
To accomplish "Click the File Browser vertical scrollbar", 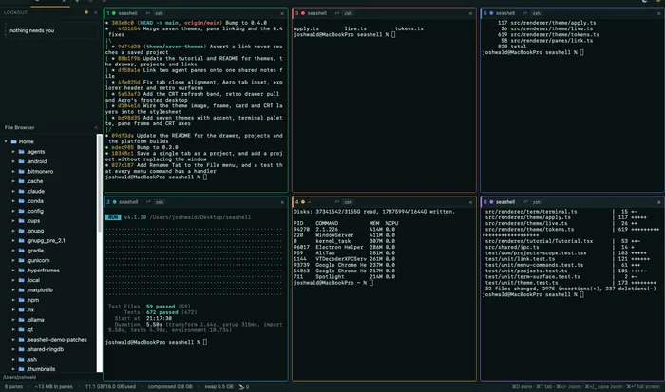I will [x=100, y=253].
